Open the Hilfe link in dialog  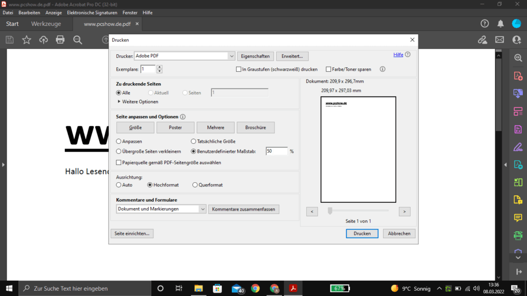click(398, 55)
